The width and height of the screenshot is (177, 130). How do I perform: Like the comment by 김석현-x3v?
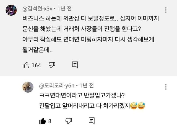(x=26, y=65)
